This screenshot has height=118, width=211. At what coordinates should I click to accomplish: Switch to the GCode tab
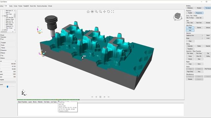50,6
